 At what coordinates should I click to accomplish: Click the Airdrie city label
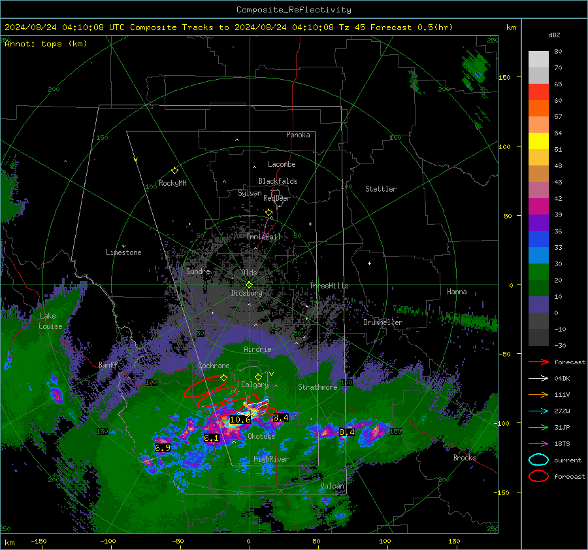[x=257, y=349]
